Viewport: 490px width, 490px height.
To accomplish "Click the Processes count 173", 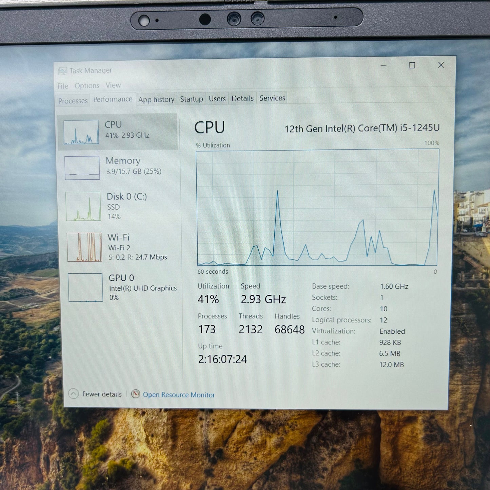I will tap(207, 329).
